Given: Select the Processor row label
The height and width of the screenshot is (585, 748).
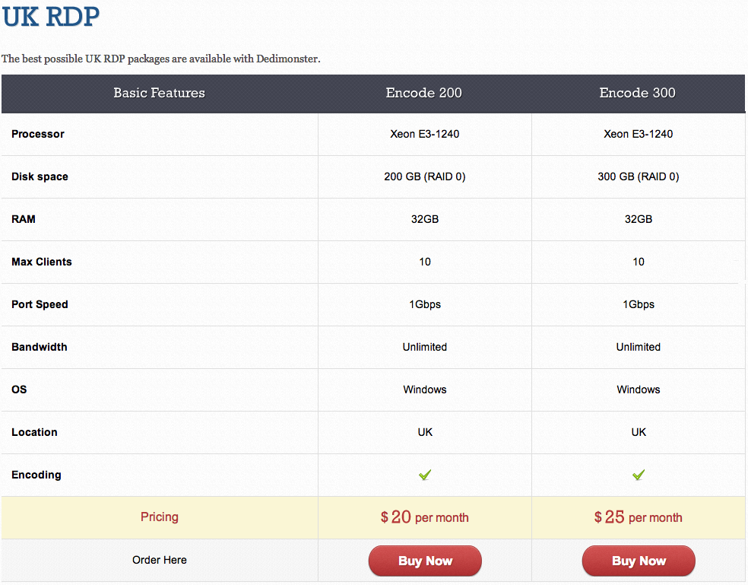Looking at the screenshot, I should [38, 134].
